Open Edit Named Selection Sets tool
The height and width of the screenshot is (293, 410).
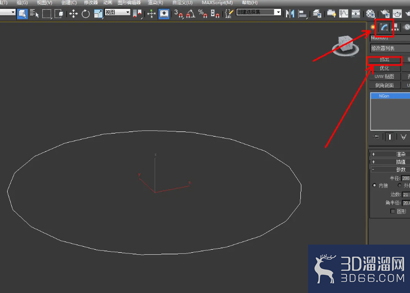click(x=229, y=14)
